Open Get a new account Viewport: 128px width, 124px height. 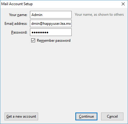point(21,116)
